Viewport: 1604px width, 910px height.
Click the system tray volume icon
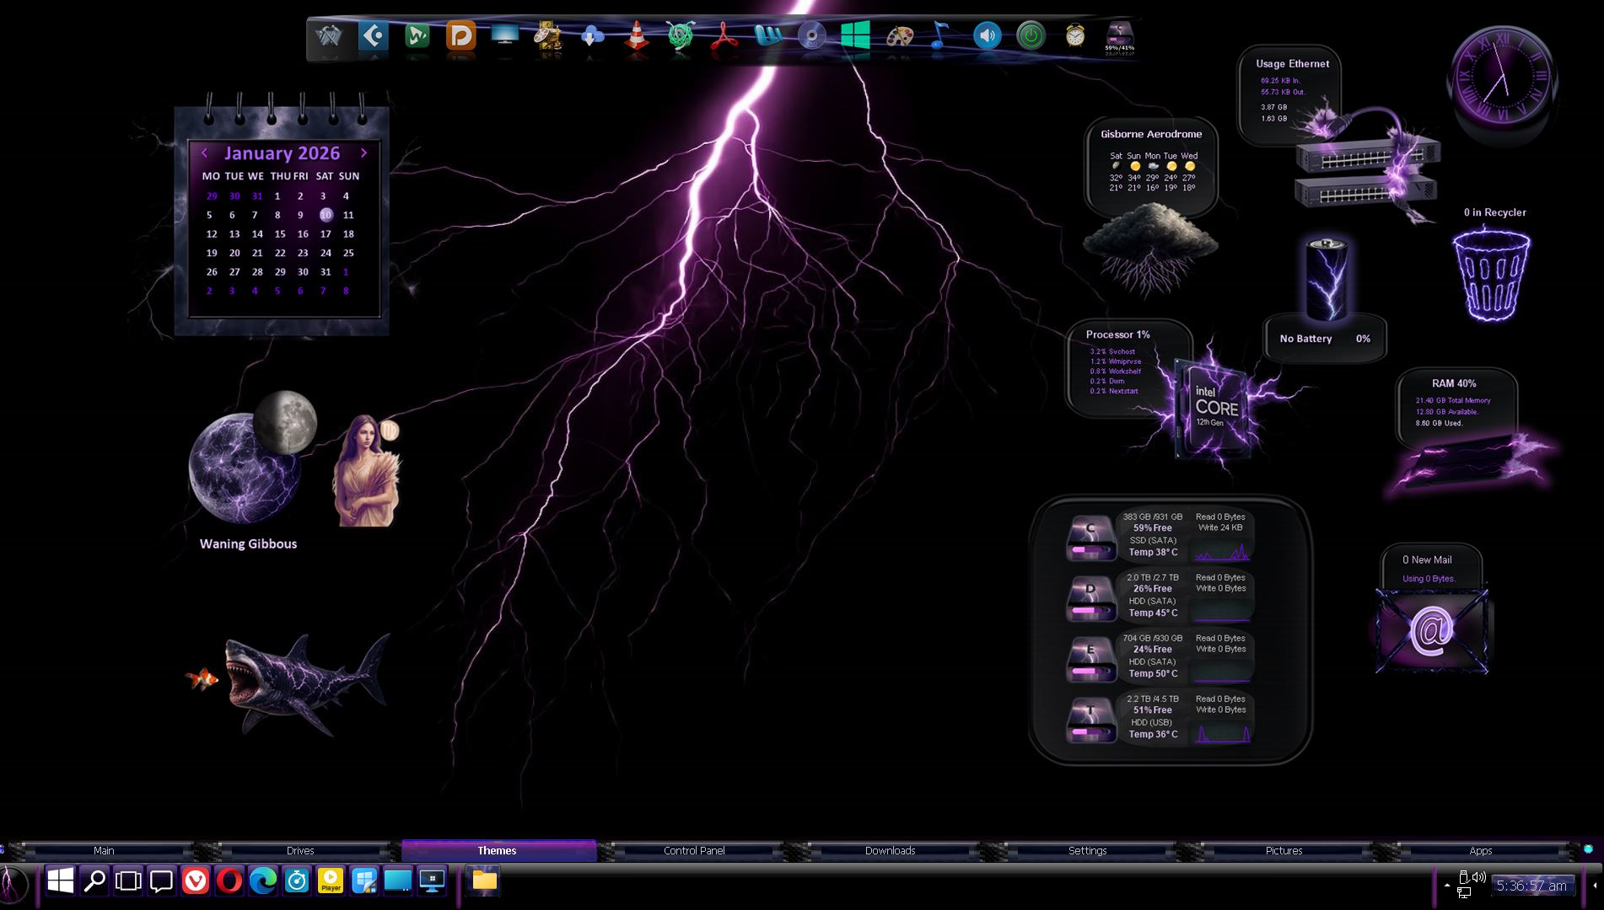coord(1478,877)
